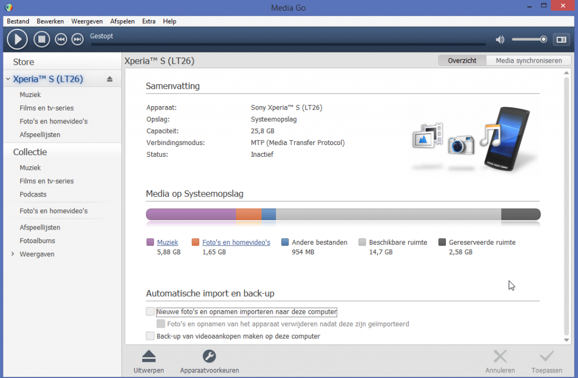Image resolution: width=578 pixels, height=378 pixels.
Task: Open Foto's en homevideo's under Xperia device
Action: (54, 121)
